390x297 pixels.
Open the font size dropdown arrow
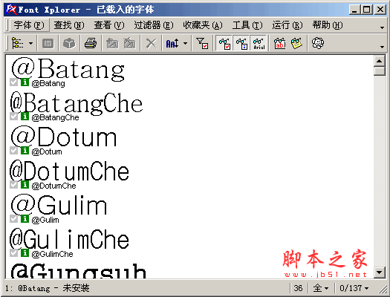[185, 44]
